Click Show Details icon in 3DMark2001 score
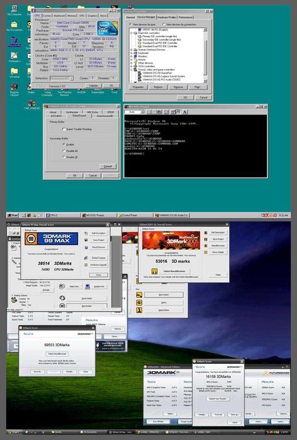297x440 pixels. pyautogui.click(x=206, y=252)
